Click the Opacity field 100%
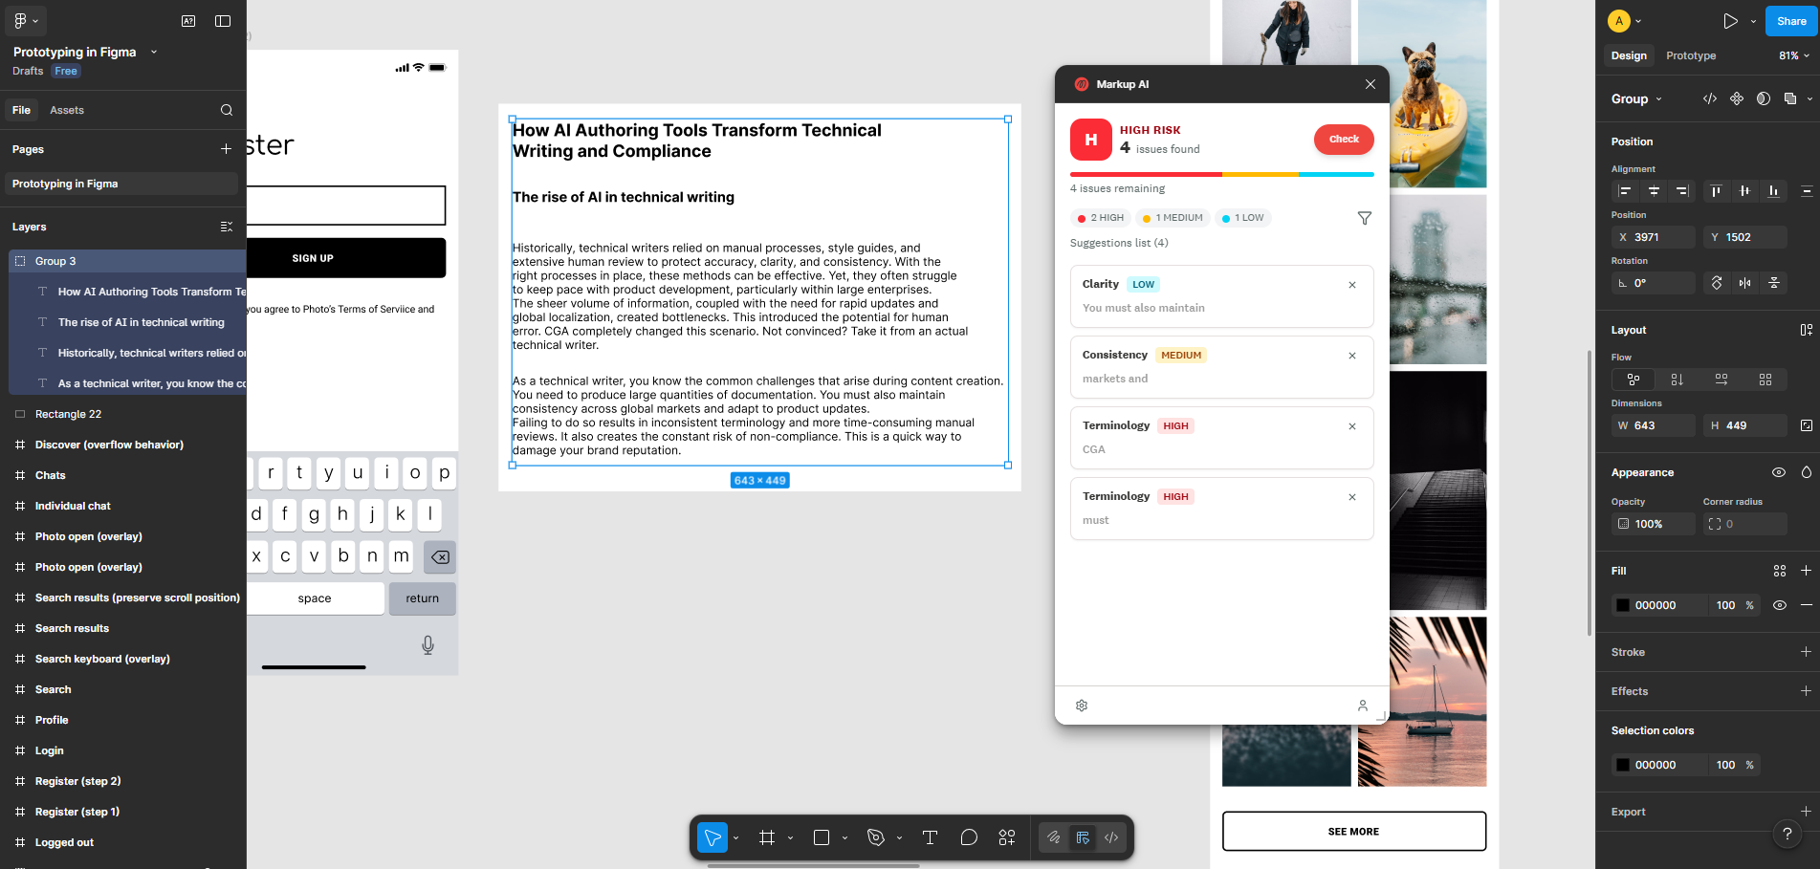 point(1654,524)
